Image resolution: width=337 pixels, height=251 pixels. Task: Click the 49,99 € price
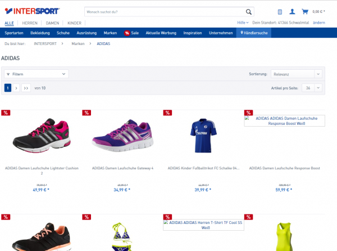[41, 190]
